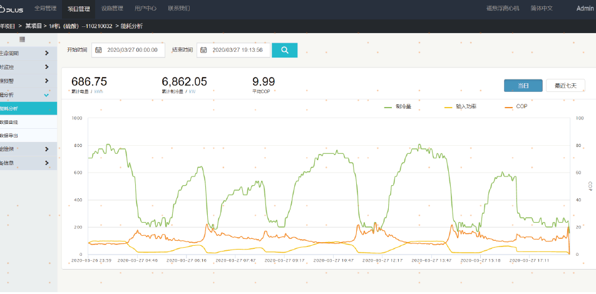
Task: Toggle the 输入功率 legend series
Action: (x=460, y=107)
